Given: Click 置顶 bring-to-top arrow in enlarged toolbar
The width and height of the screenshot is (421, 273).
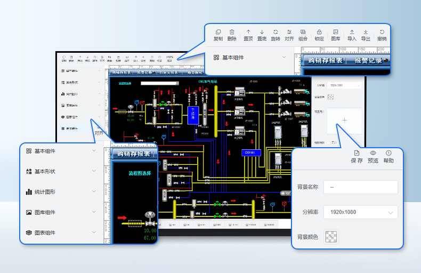Looking at the screenshot, I should [248, 33].
